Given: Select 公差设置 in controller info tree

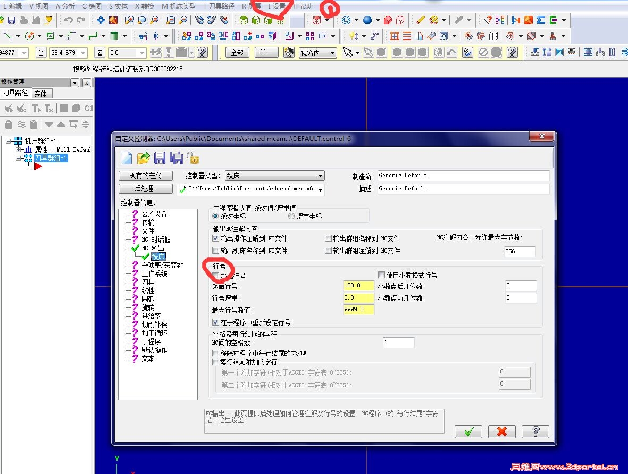Looking at the screenshot, I should (154, 214).
